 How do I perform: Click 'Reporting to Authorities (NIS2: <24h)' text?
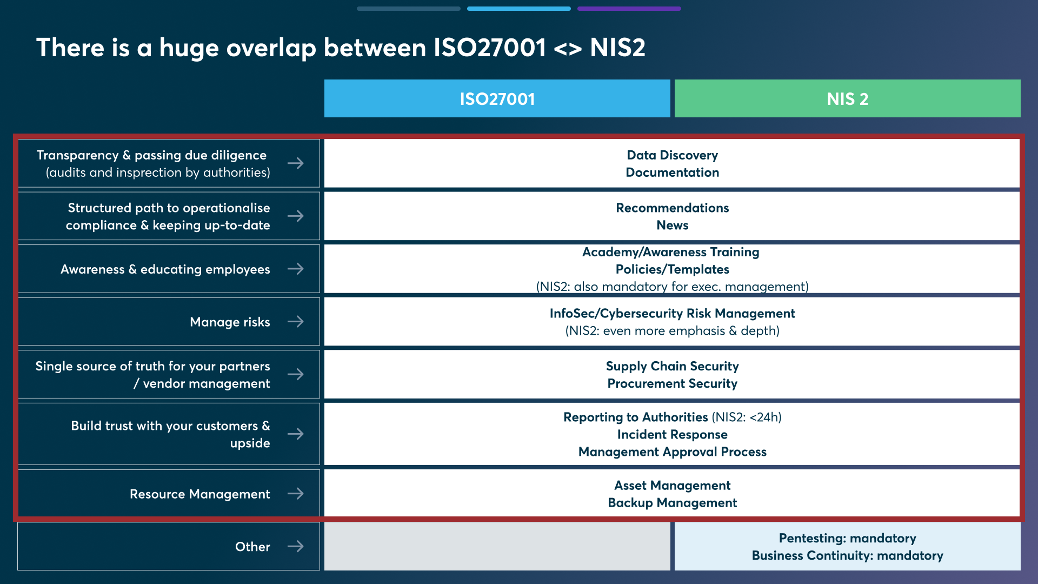point(673,417)
